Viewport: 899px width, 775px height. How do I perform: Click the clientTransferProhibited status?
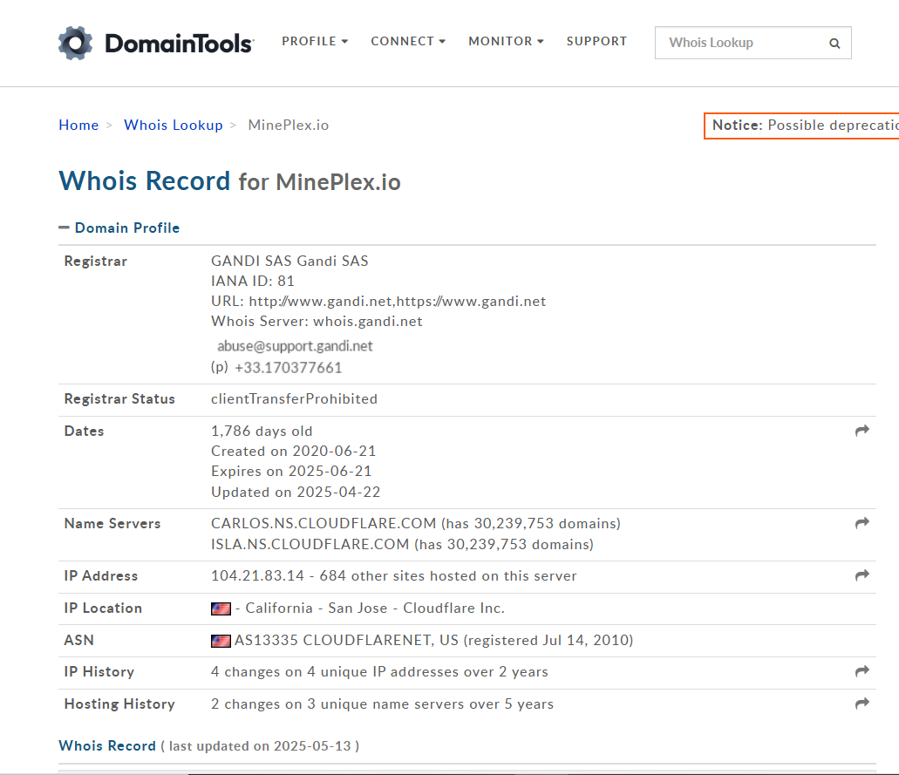click(x=294, y=398)
